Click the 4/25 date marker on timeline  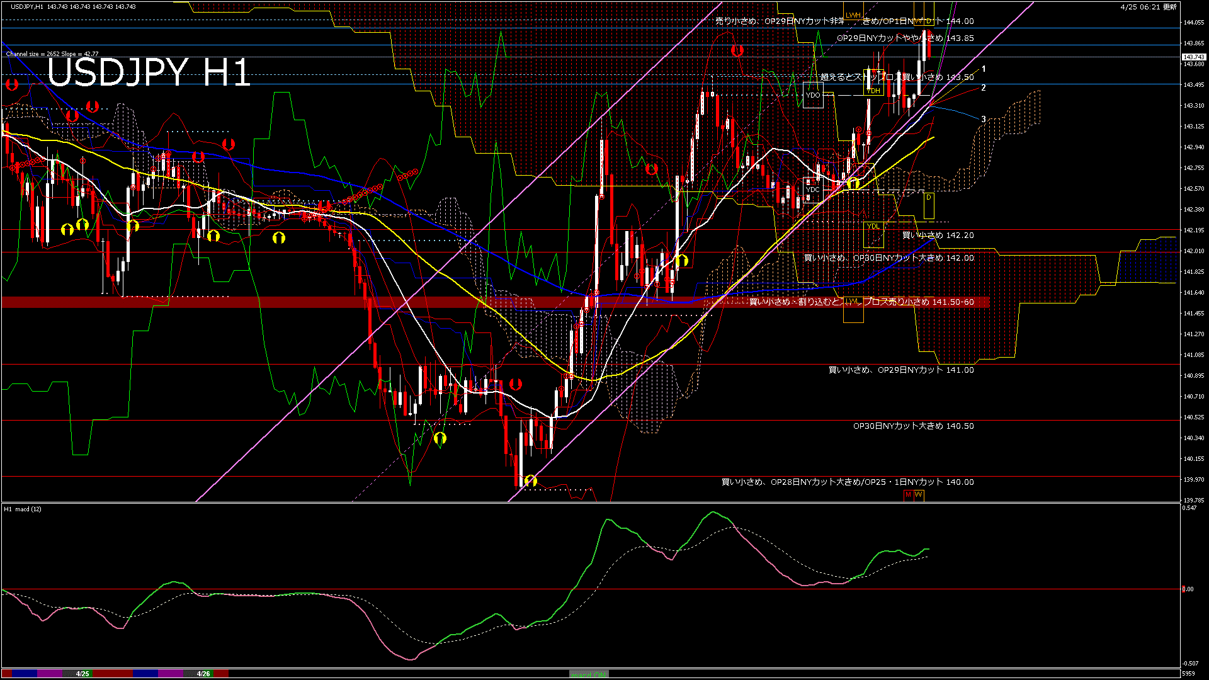pyautogui.click(x=82, y=674)
